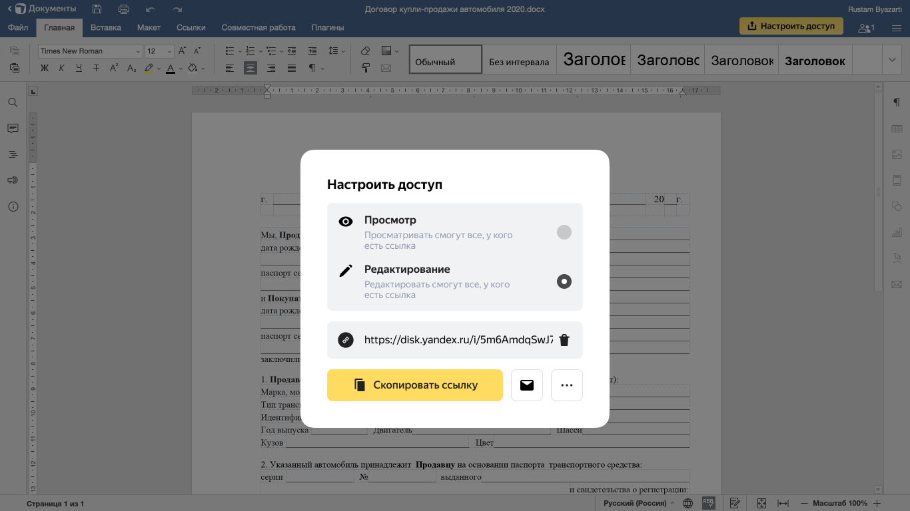Switch to the Вставка tab
The width and height of the screenshot is (910, 511).
pos(105,27)
